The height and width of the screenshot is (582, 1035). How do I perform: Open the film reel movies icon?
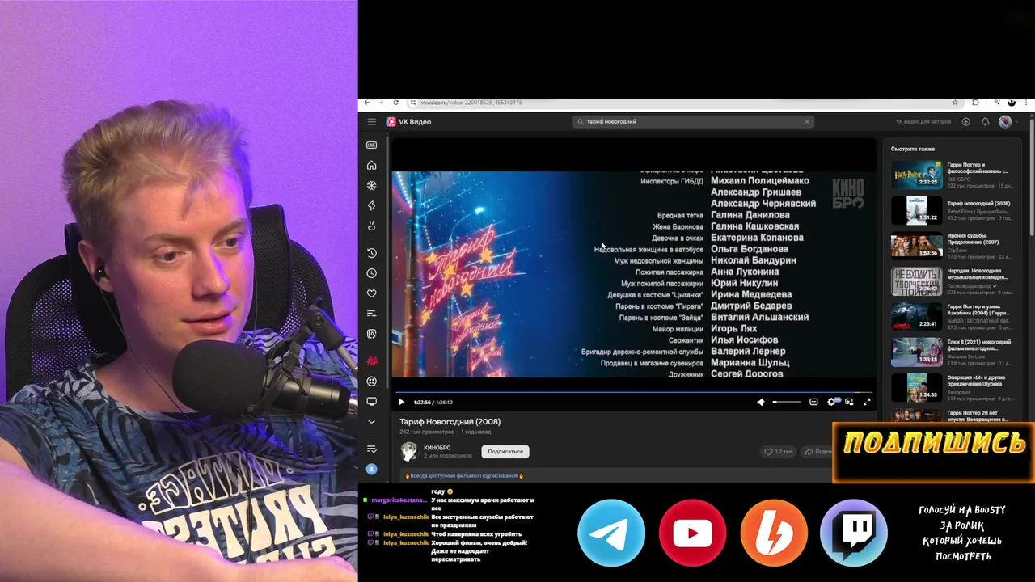(371, 381)
